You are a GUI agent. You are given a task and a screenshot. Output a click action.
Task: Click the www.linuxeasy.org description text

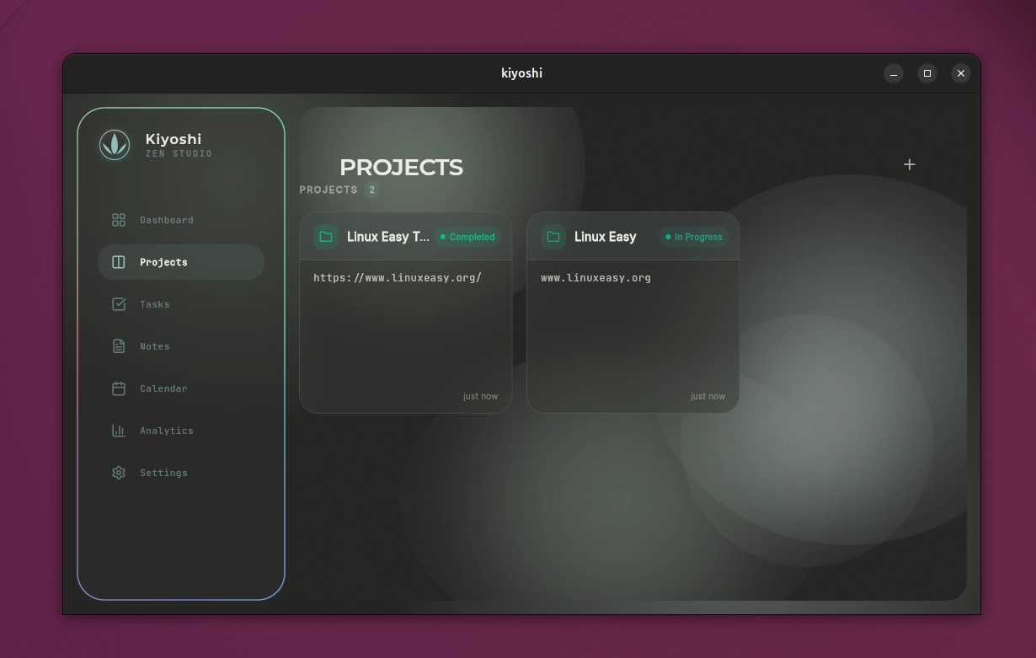tap(595, 277)
